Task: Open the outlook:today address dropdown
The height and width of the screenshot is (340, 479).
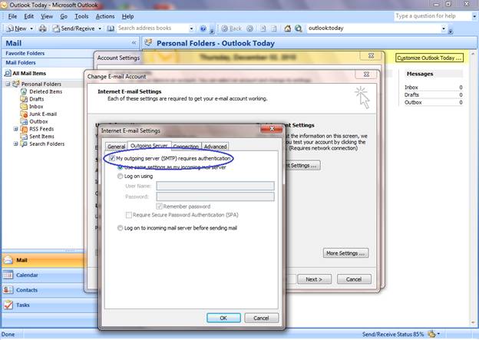Action: (444, 28)
